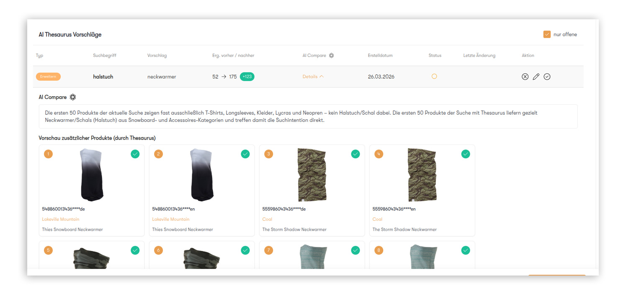Click product ID 548860013436****en

pos(173,209)
